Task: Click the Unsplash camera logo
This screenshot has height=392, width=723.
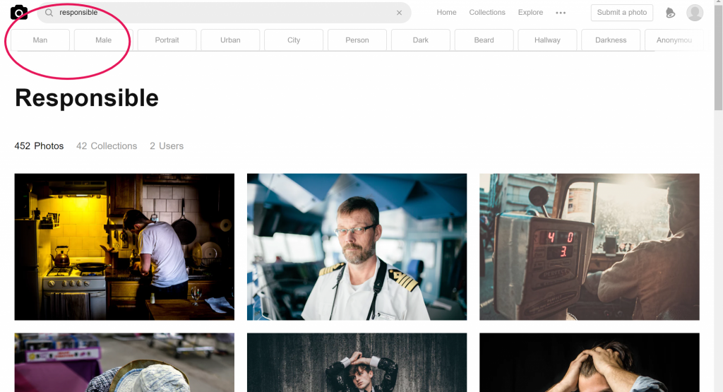Action: click(x=19, y=13)
